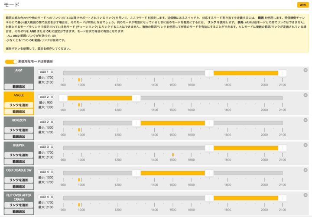Open the AUX 1 dropdown for ARM
The width and height of the screenshot is (312, 217).
click(46, 72)
